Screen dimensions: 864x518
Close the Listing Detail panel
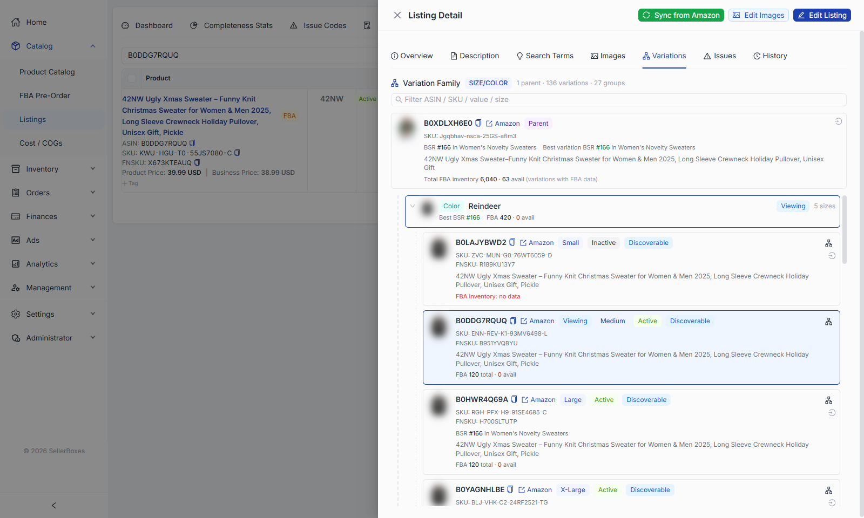tap(397, 15)
